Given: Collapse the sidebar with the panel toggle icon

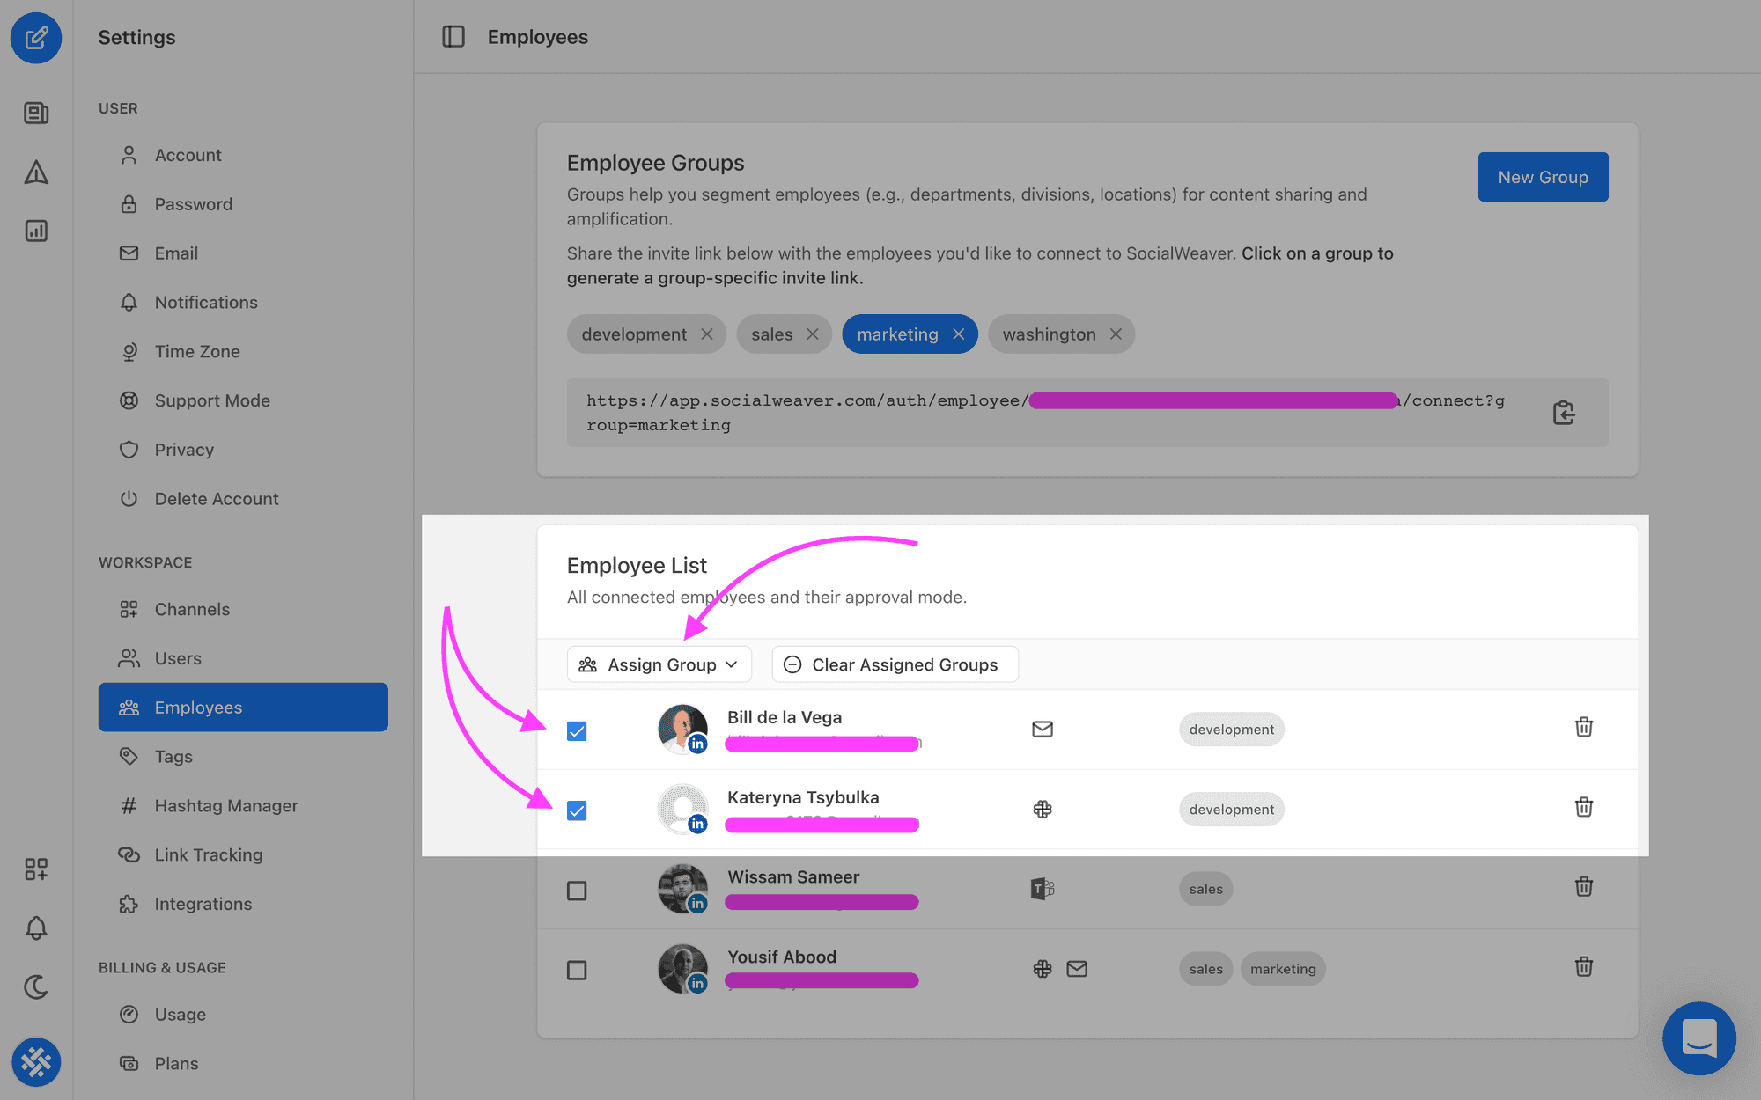Looking at the screenshot, I should coord(453,37).
